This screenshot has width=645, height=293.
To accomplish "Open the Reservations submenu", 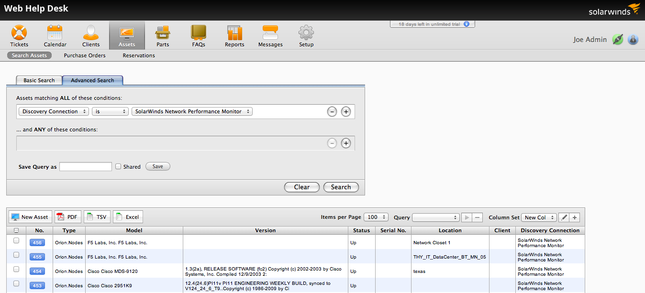I will 139,55.
